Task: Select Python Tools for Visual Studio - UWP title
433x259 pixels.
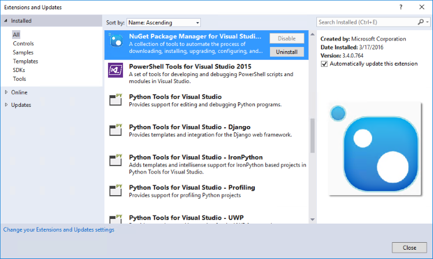Action: [x=186, y=218]
